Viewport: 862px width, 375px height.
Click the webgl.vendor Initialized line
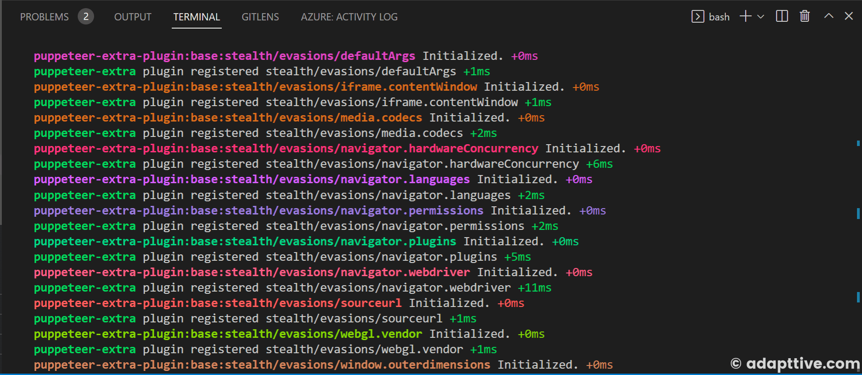click(289, 334)
